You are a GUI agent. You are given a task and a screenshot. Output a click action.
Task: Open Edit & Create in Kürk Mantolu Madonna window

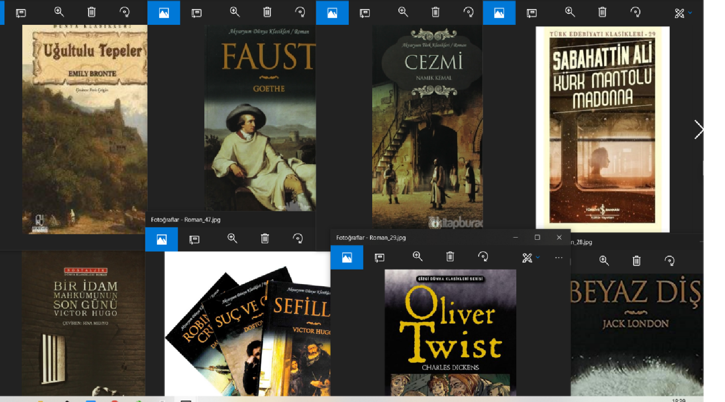tap(679, 13)
